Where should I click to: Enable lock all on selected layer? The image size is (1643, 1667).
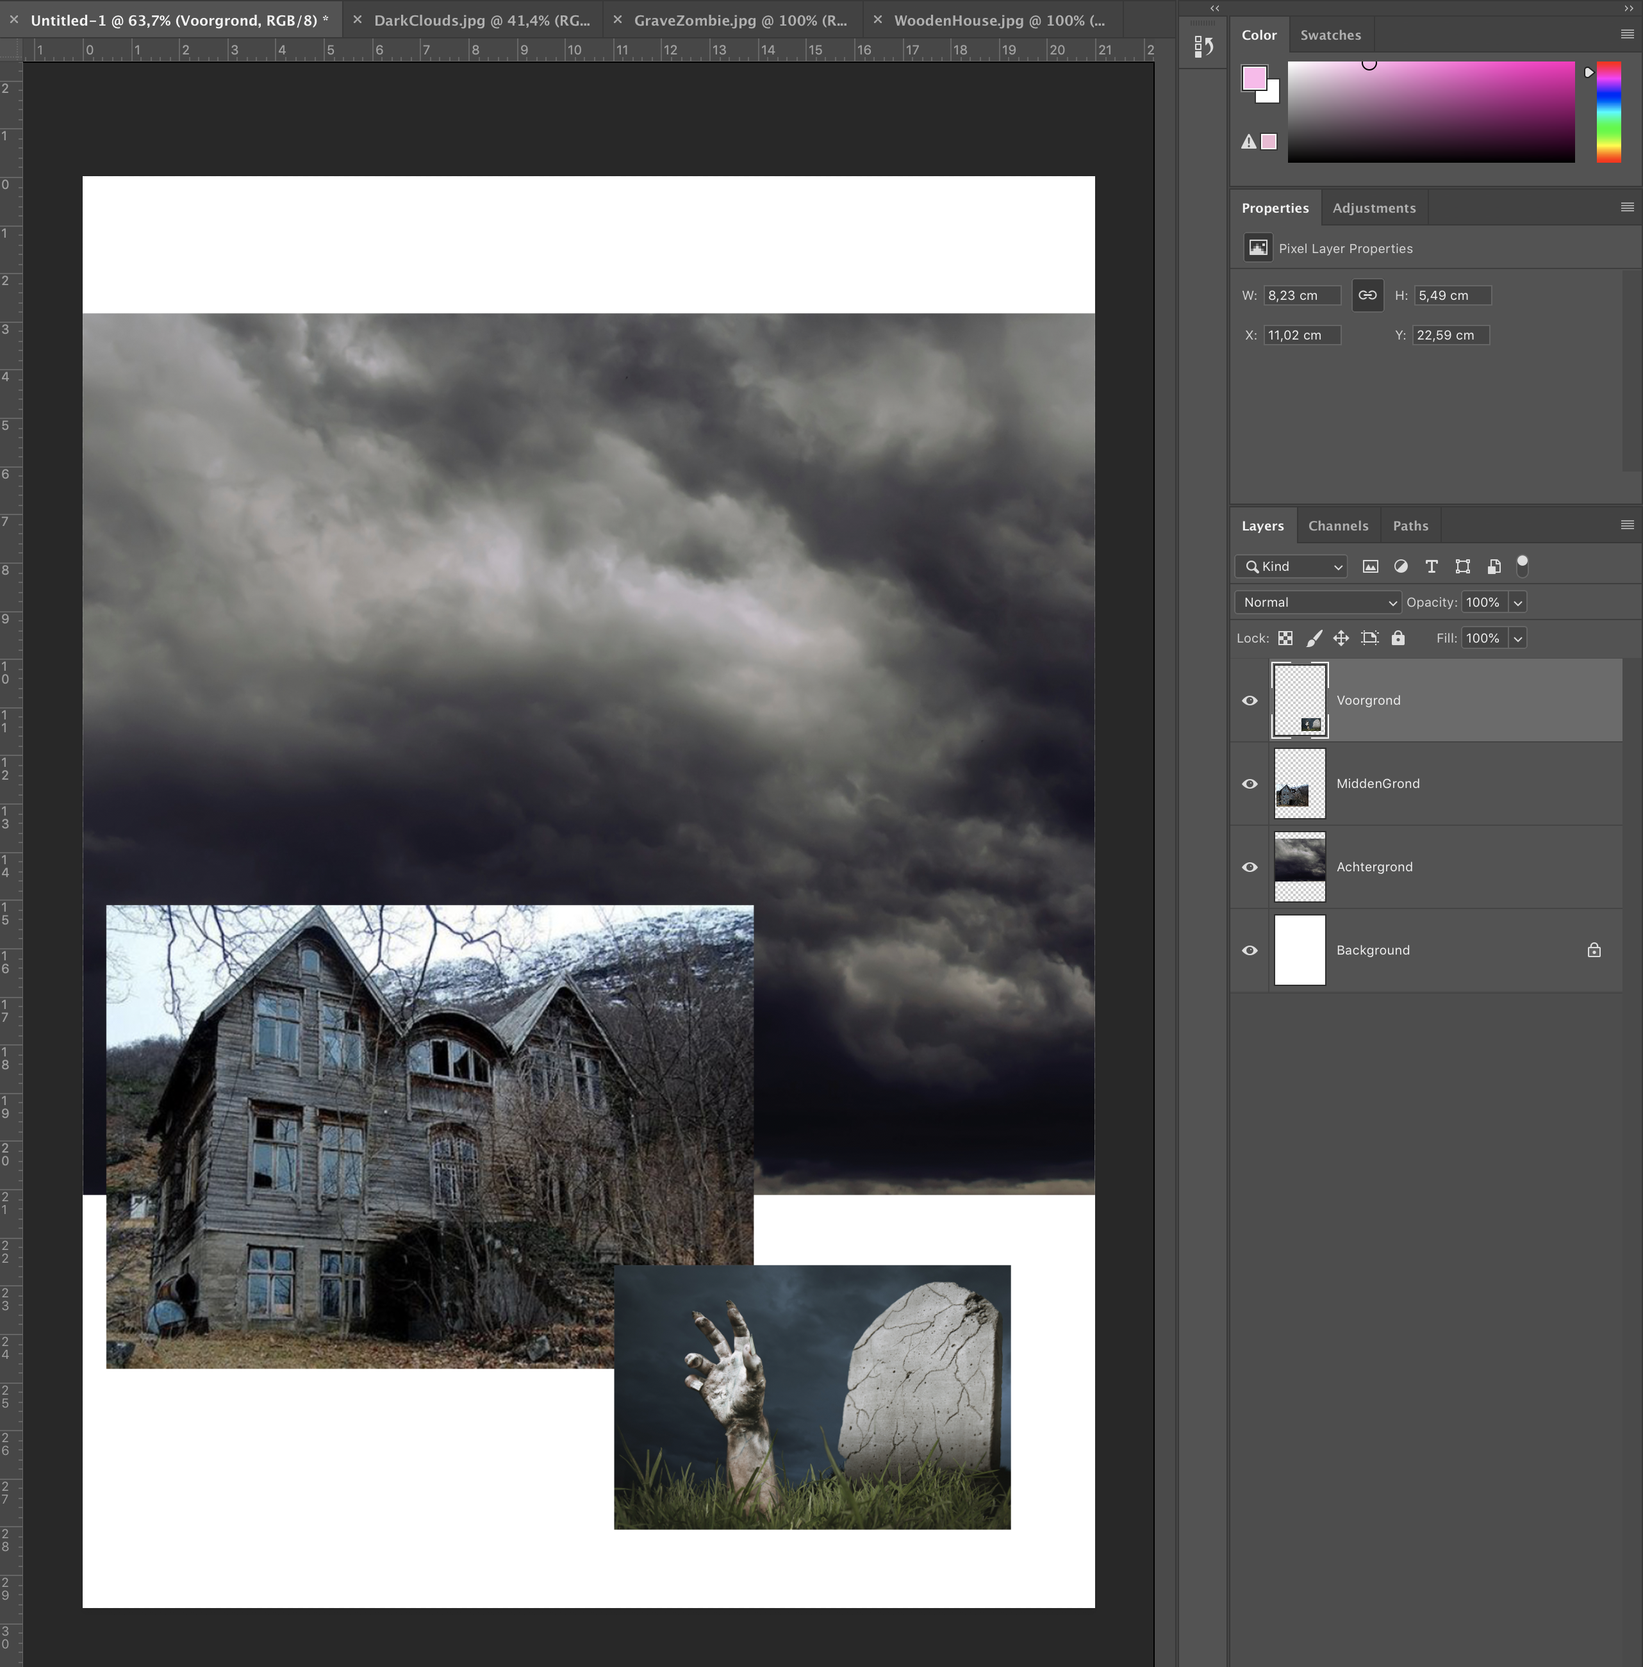tap(1398, 639)
